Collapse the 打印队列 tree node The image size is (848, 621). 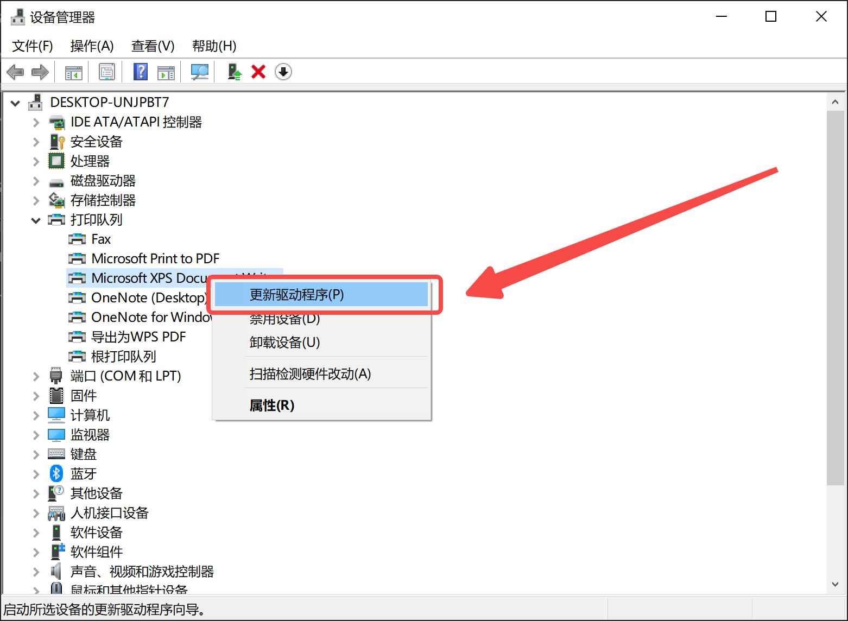click(35, 220)
